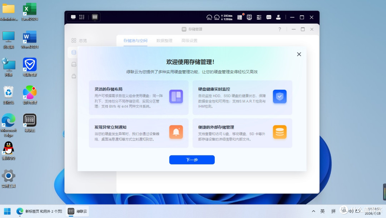Click the hard drive sidebar icon
Image resolution: width=386 pixels, height=218 pixels.
74,64
